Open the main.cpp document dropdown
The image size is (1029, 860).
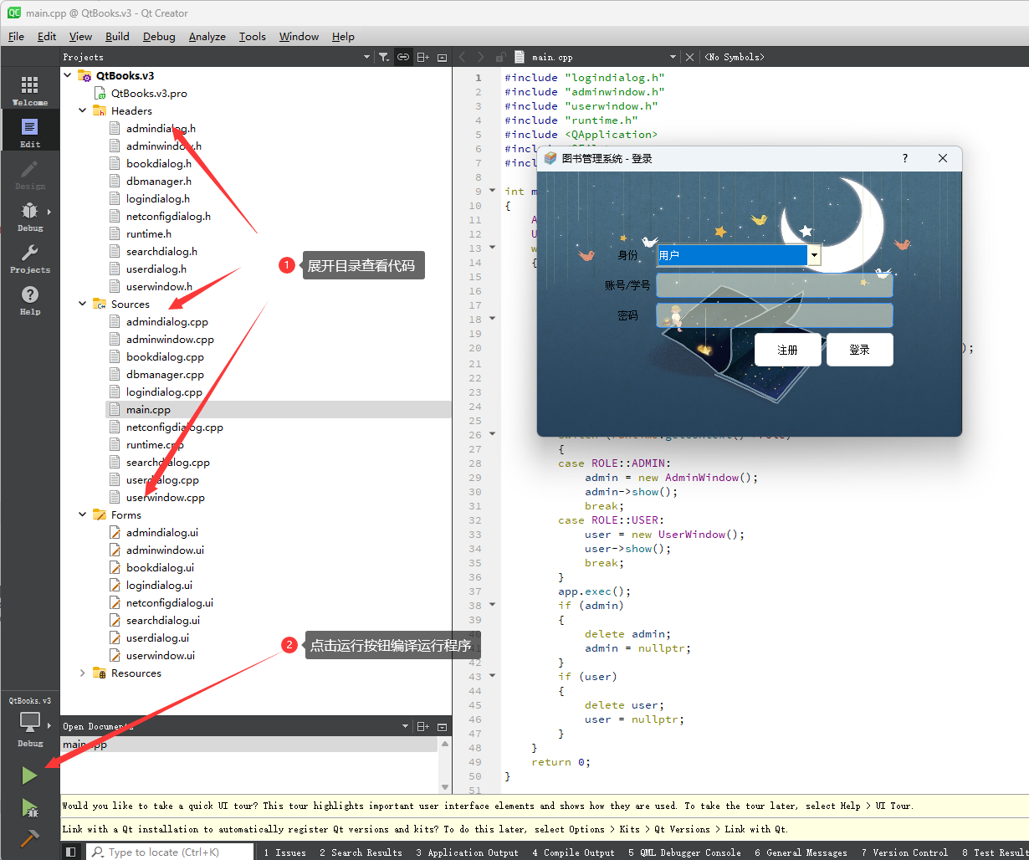672,57
